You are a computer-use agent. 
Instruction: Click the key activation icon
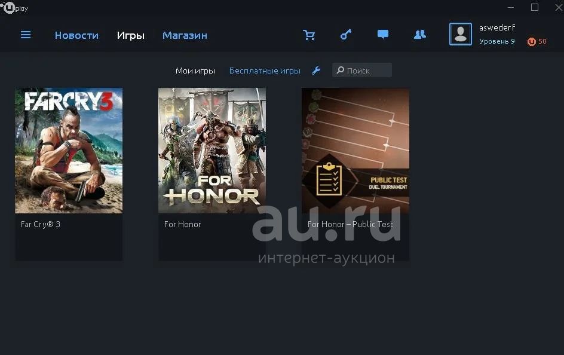click(346, 35)
